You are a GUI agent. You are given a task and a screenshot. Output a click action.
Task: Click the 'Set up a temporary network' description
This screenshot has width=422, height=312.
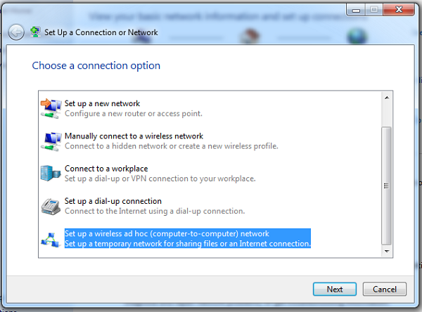pyautogui.click(x=188, y=244)
